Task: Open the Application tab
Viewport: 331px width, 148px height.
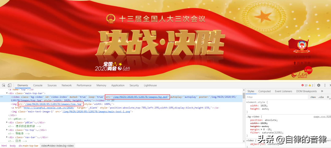Action: [x=118, y=85]
